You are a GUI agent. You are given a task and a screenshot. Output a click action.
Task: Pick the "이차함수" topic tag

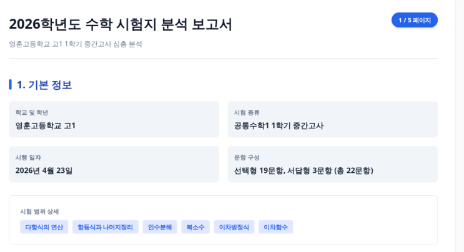[275, 227]
